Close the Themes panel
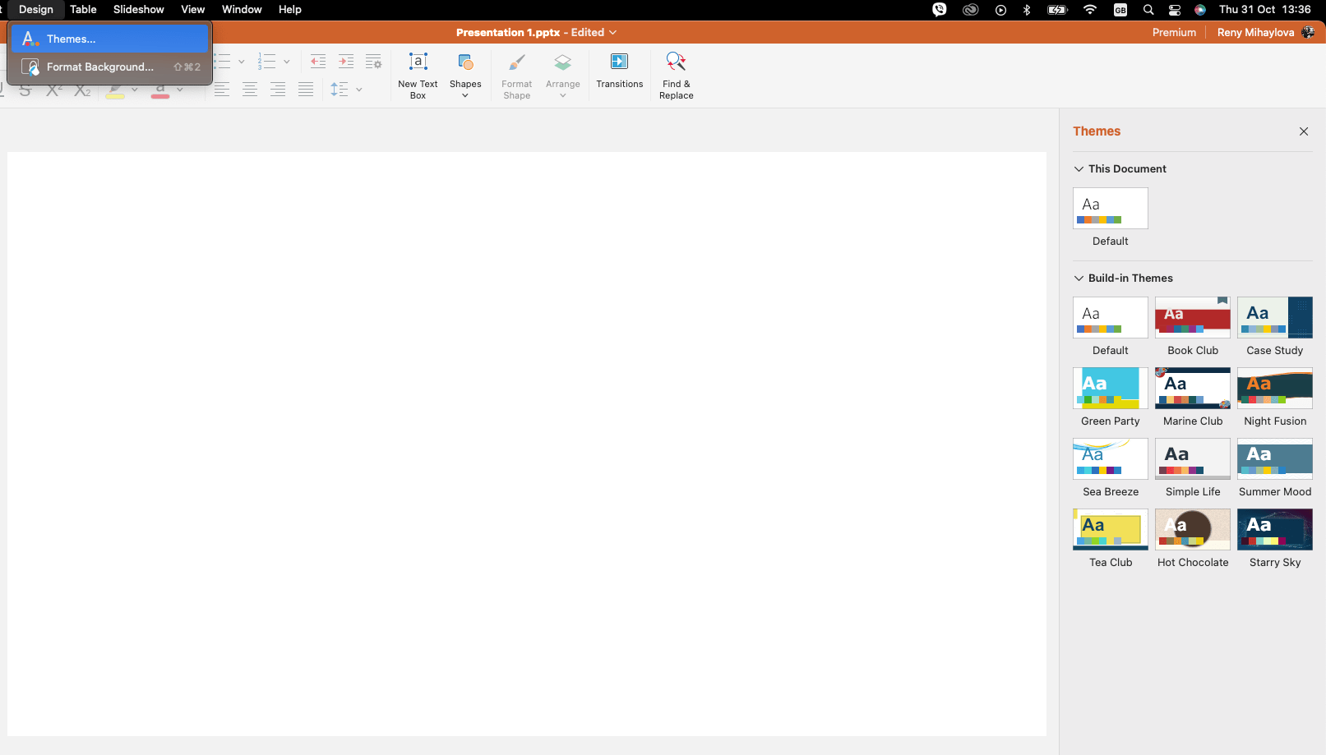This screenshot has width=1326, height=755. [1303, 131]
